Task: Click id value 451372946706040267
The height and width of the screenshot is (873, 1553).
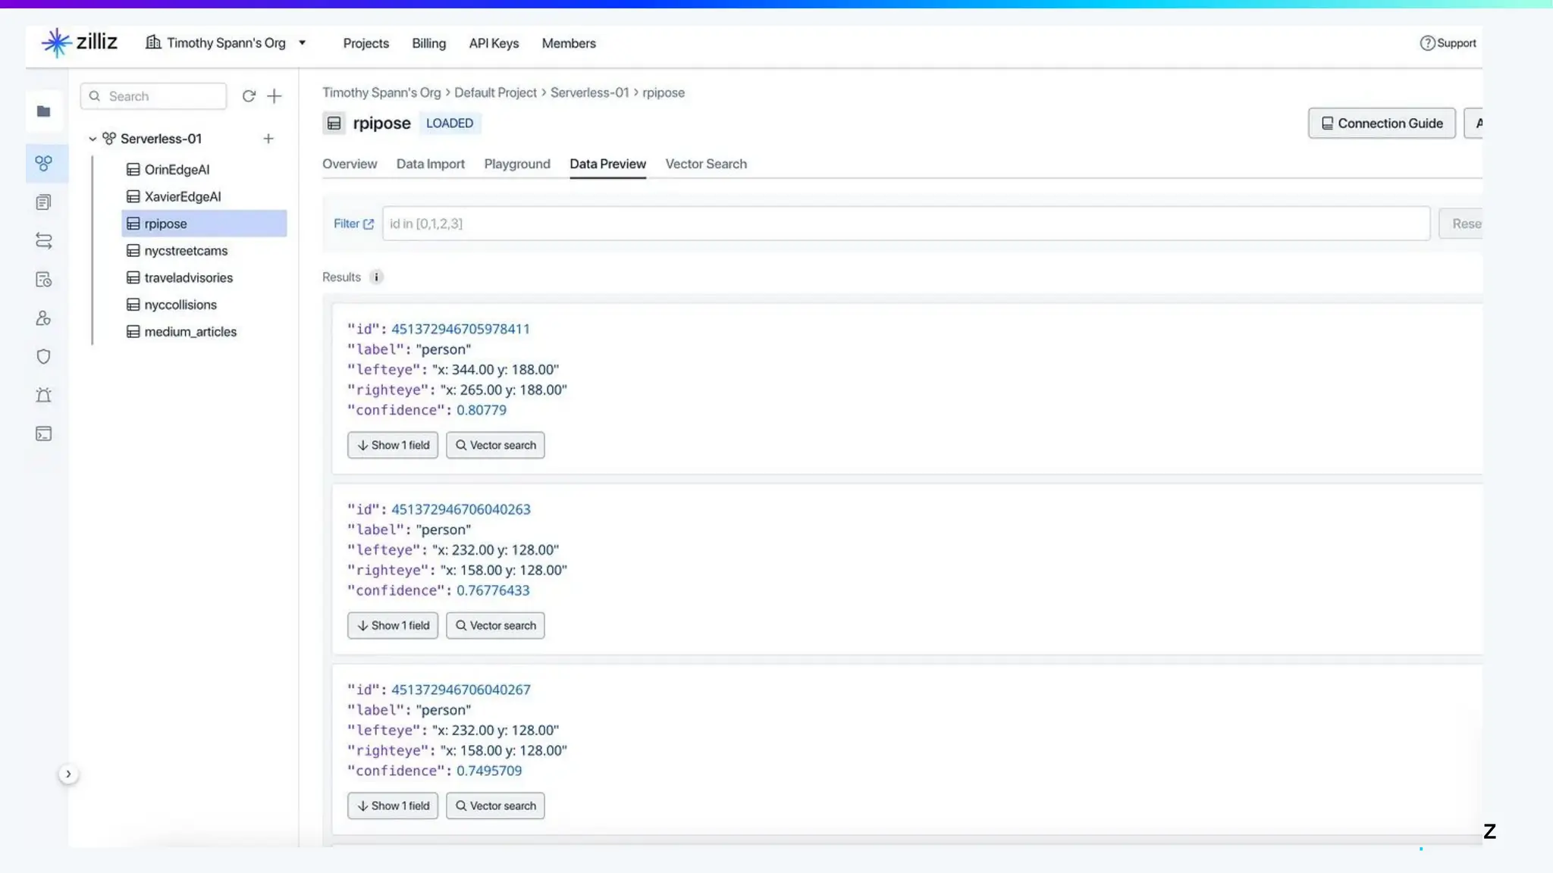Action: [461, 690]
